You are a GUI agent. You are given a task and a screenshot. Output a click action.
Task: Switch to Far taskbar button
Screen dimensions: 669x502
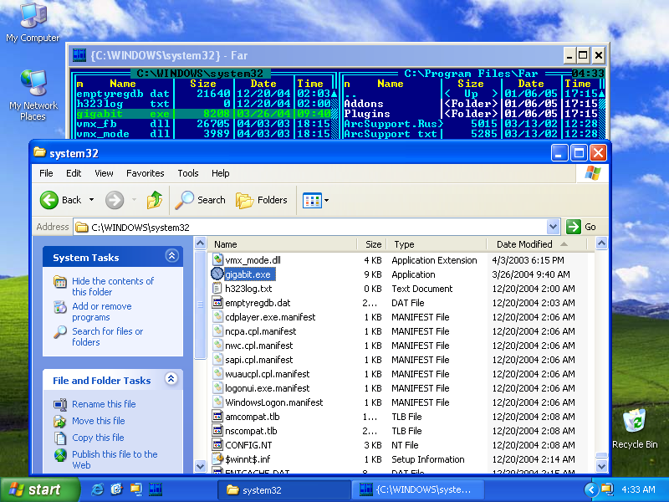pos(417,490)
